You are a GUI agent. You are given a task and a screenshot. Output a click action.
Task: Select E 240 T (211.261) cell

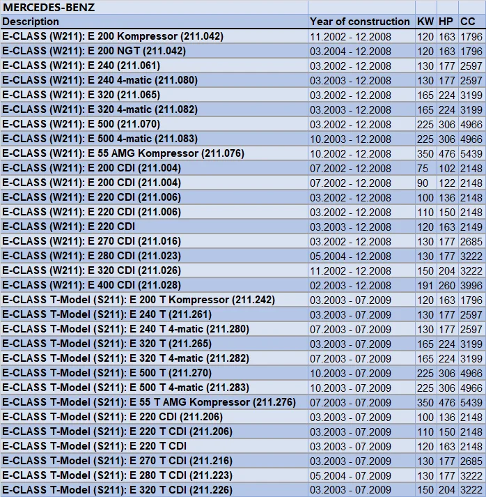pyautogui.click(x=154, y=314)
